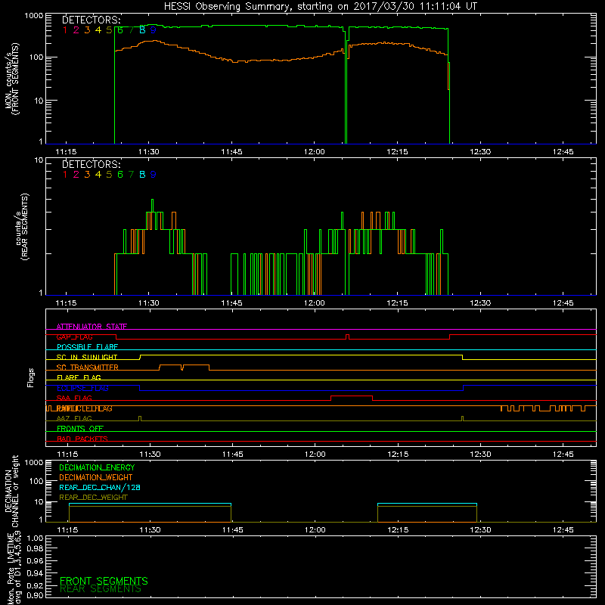Click the cyan REAR_DEC_CHAN bar starting near 12:12
Viewport: 605px width, 605px height.
pos(427,504)
